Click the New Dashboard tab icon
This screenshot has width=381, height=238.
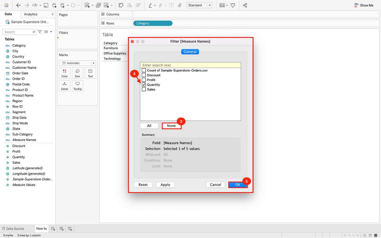pyautogui.click(x=62, y=229)
